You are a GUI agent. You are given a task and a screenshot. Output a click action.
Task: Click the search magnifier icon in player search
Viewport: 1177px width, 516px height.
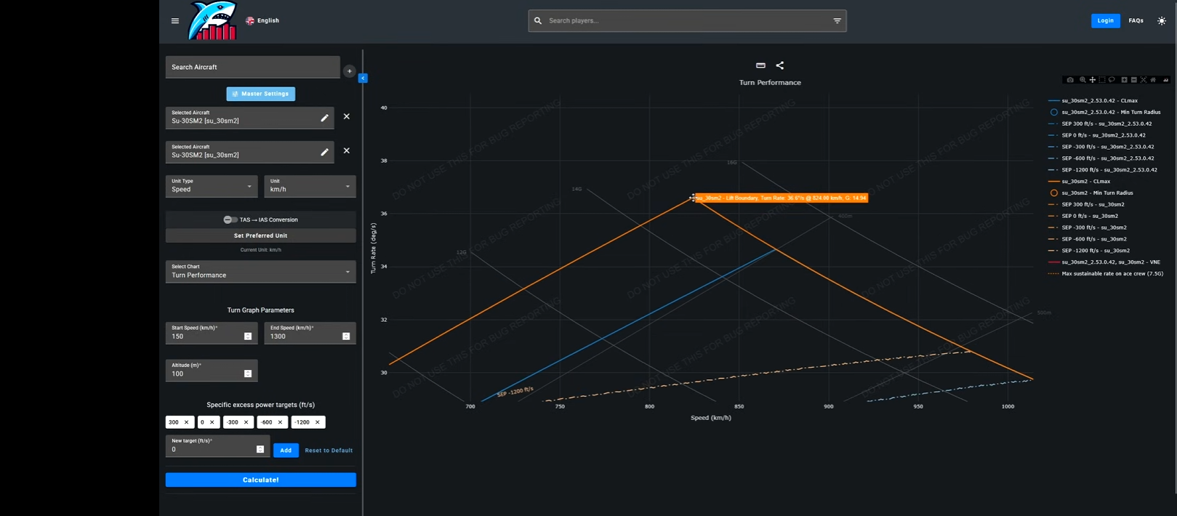point(538,20)
